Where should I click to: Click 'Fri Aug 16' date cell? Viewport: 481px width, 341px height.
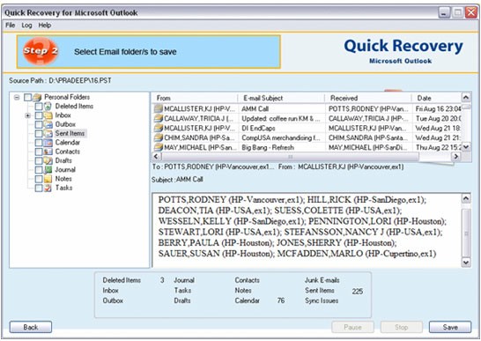point(438,108)
